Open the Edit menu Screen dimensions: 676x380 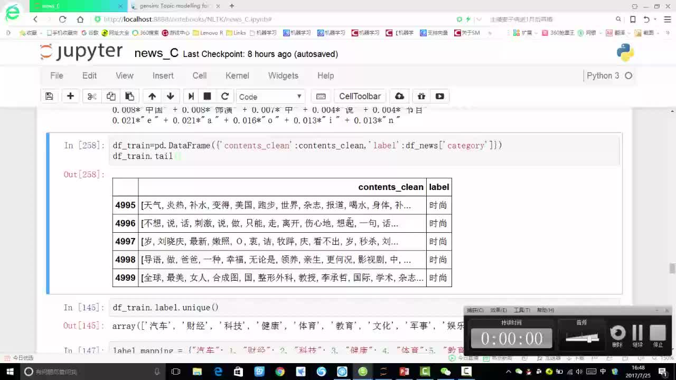click(x=89, y=75)
